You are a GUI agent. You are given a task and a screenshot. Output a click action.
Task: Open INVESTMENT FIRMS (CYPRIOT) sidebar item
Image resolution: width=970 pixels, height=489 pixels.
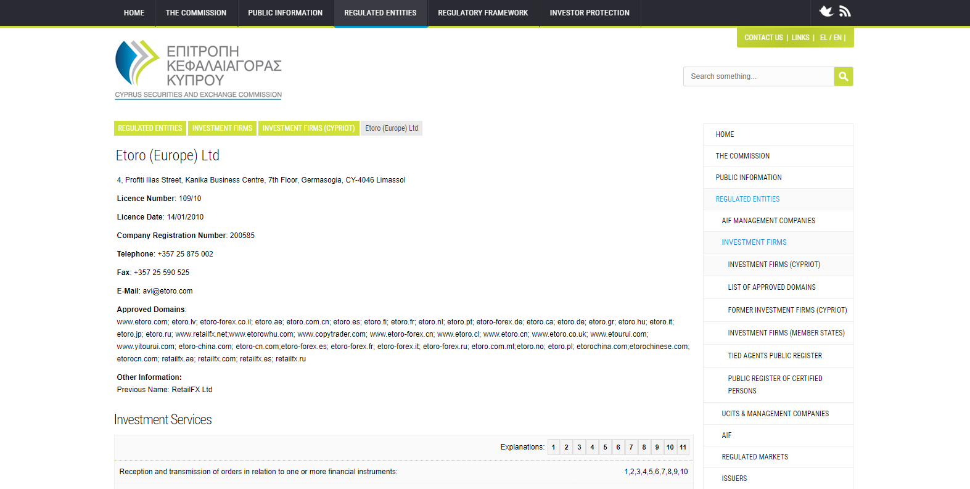pos(778,265)
